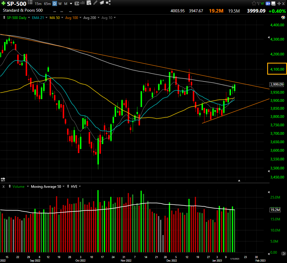Open the chart style bars icon
Screen dimensions: 287x263
pos(83,3)
